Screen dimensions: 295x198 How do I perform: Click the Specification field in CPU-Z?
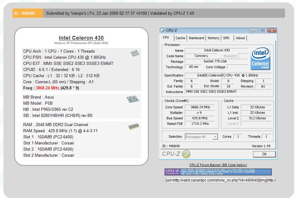pos(228,75)
